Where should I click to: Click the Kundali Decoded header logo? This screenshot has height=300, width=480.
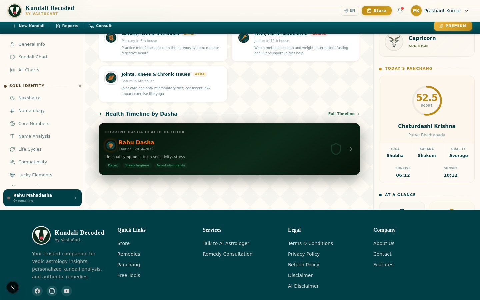[15, 11]
